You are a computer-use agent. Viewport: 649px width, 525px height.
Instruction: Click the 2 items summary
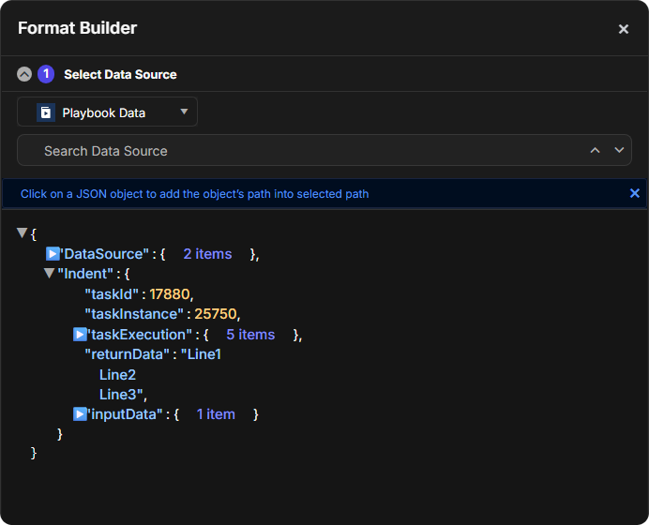208,254
